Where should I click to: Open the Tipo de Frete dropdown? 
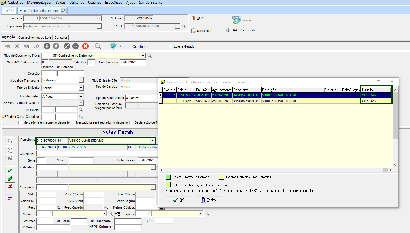pos(81,97)
